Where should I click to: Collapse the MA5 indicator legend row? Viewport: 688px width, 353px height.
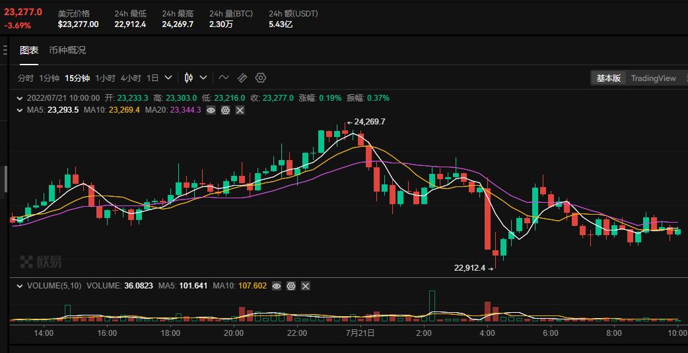coord(20,110)
